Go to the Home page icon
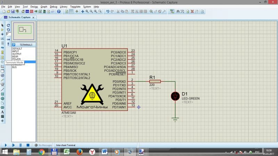This screenshot has height=156, width=278. pyautogui.click(x=23, y=11)
